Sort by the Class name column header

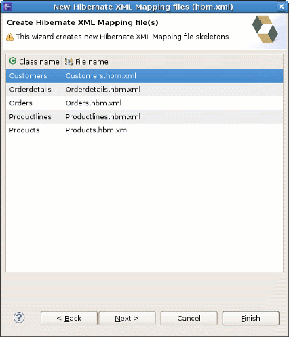pos(34,62)
